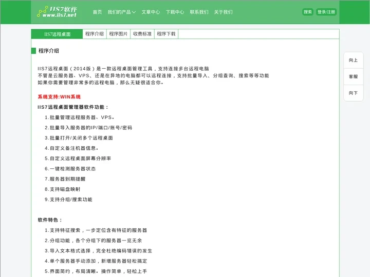Open 下载中心 from the nav bar
This screenshot has height=277, width=370.
175,12
